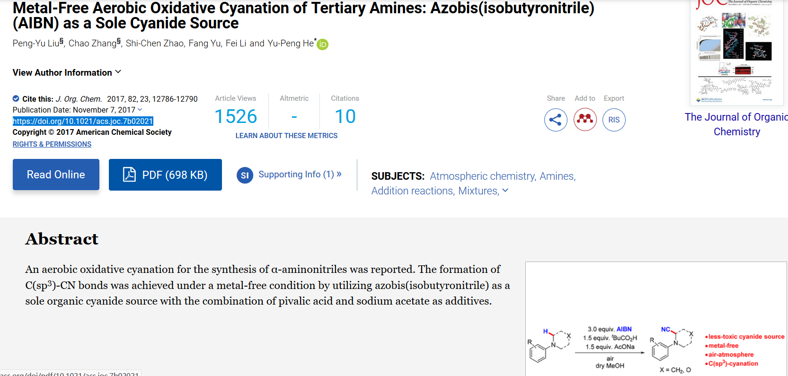This screenshot has width=788, height=376.
Task: Open the article DOI link
Action: (83, 121)
